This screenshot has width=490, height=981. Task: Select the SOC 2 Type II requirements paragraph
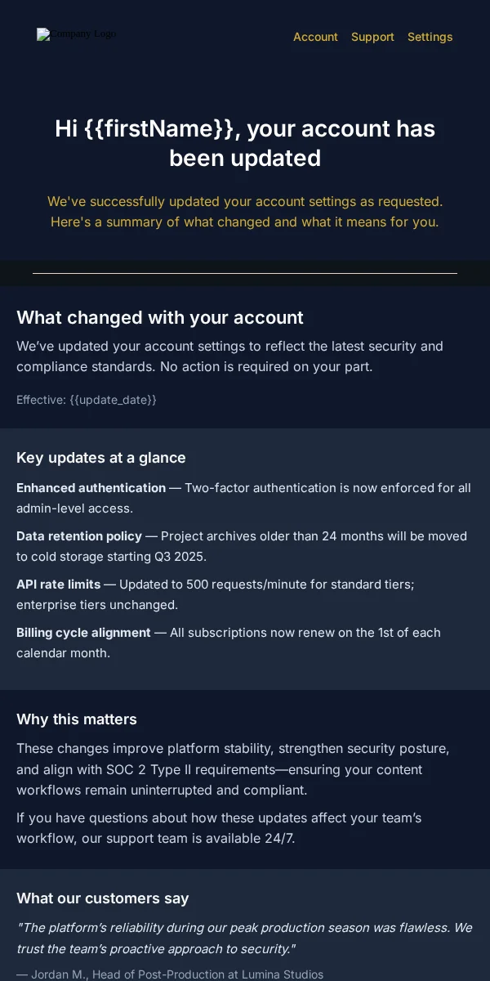coord(233,769)
